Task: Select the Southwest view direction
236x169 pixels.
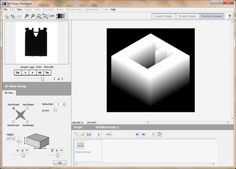Action: click(x=14, y=122)
